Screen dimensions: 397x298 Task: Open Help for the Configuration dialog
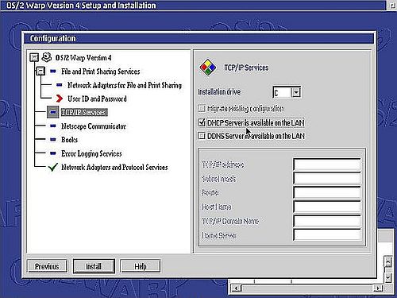coord(141,266)
